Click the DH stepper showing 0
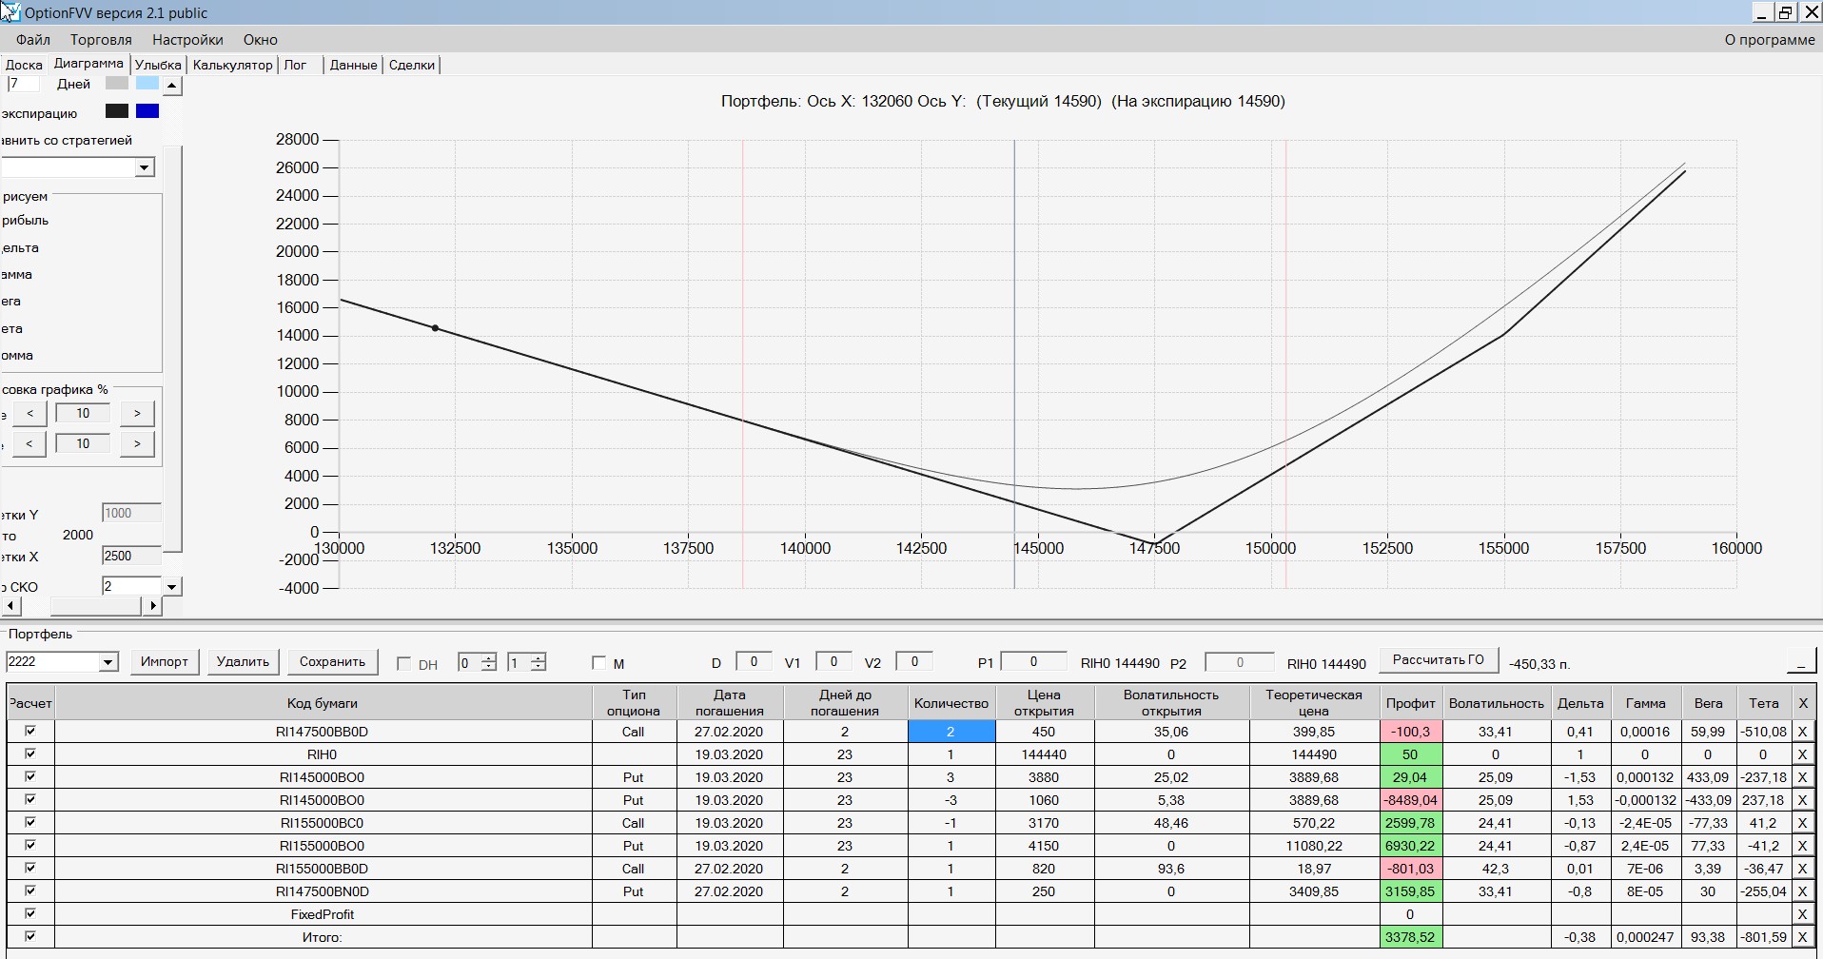 click(477, 662)
